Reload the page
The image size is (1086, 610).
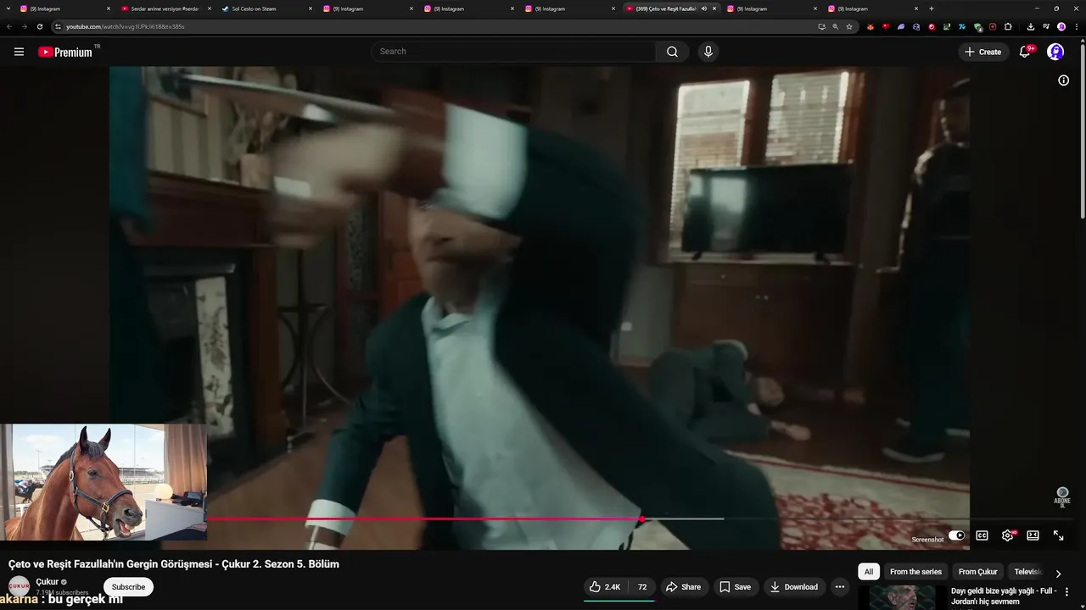click(39, 26)
